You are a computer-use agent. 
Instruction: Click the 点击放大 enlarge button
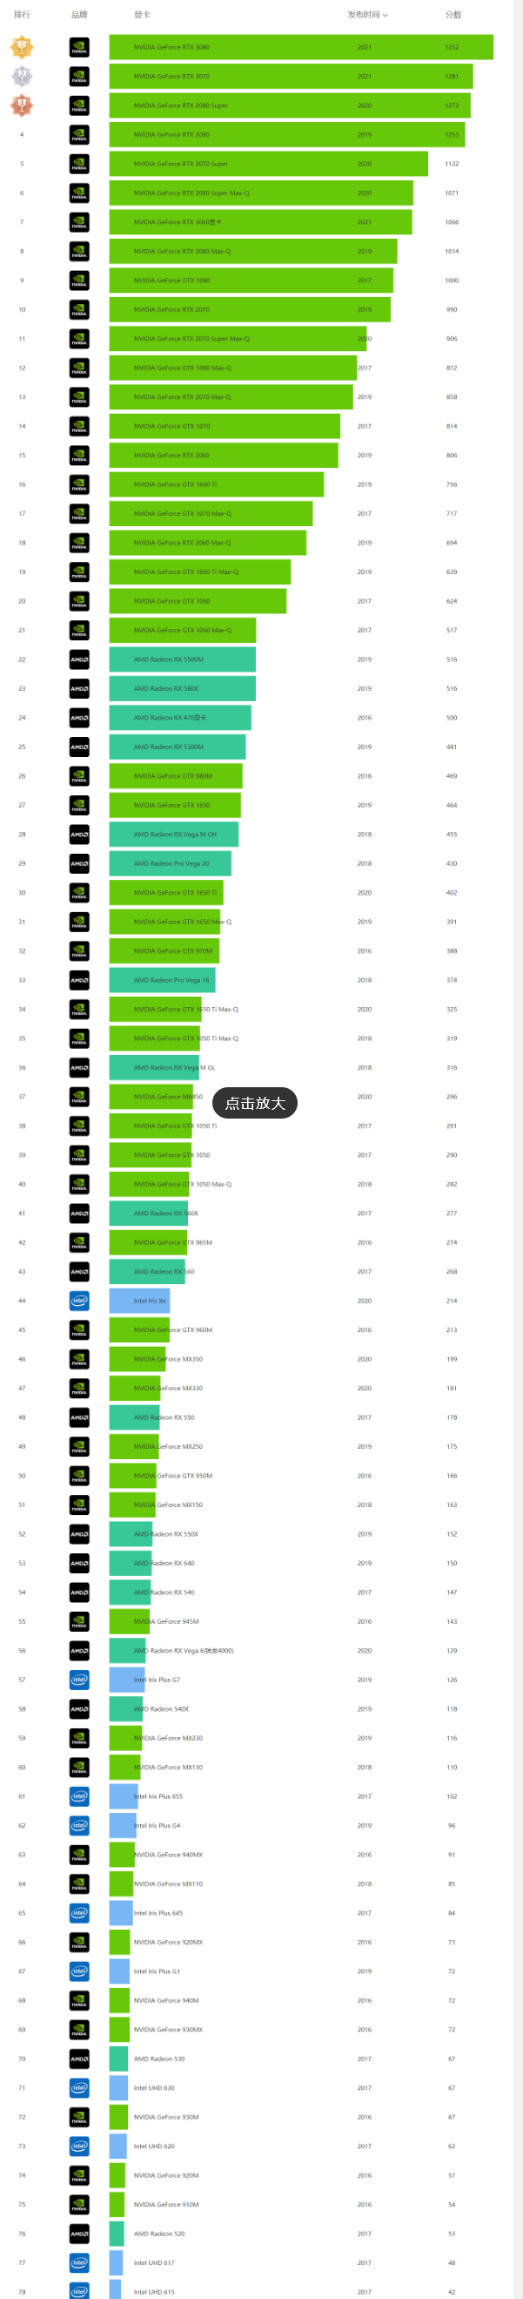coord(255,1103)
